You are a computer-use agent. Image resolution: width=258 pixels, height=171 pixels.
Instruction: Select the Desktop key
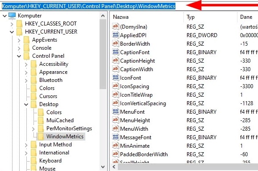(x=49, y=104)
